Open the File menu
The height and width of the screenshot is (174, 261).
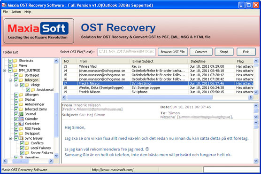pyautogui.click(x=5, y=12)
